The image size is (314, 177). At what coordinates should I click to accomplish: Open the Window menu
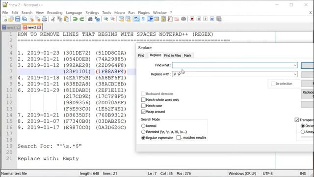pyautogui.click(x=160, y=13)
